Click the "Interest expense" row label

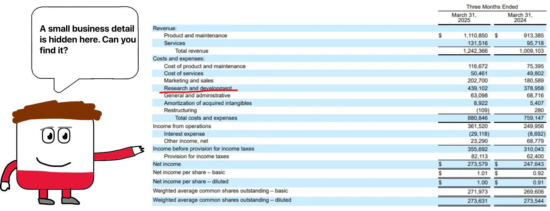coord(183,134)
